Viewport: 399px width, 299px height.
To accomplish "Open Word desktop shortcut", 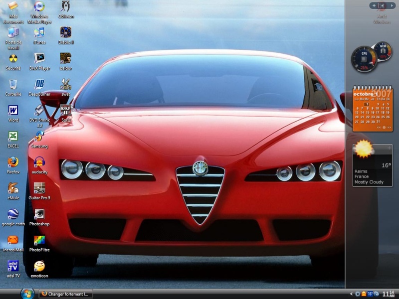I will click(x=13, y=114).
